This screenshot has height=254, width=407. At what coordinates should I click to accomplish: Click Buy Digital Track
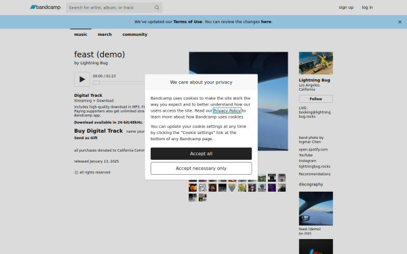pos(98,131)
